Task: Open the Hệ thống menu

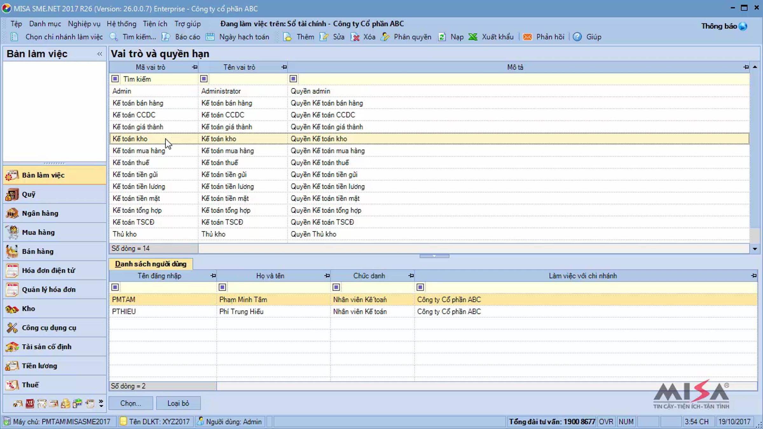Action: pyautogui.click(x=121, y=24)
